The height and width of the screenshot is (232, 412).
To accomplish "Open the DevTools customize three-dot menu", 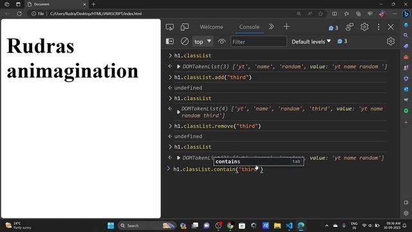I will coord(379,27).
